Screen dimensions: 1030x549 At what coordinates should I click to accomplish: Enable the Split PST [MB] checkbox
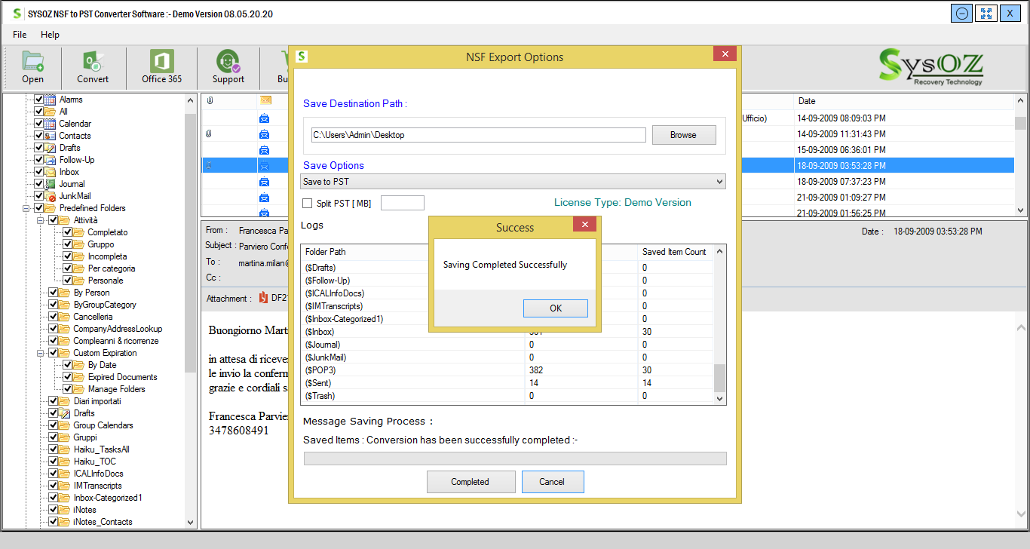pos(307,204)
